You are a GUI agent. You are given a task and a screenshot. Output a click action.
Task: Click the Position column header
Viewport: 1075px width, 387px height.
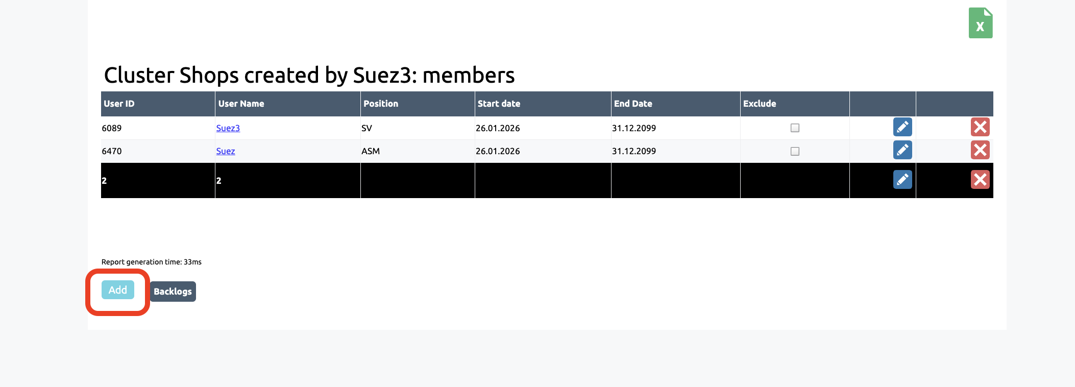[380, 104]
